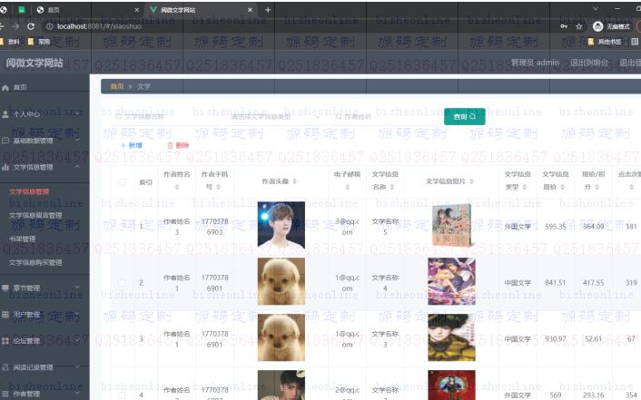Open a new browser tab with plus icon

coord(268,10)
